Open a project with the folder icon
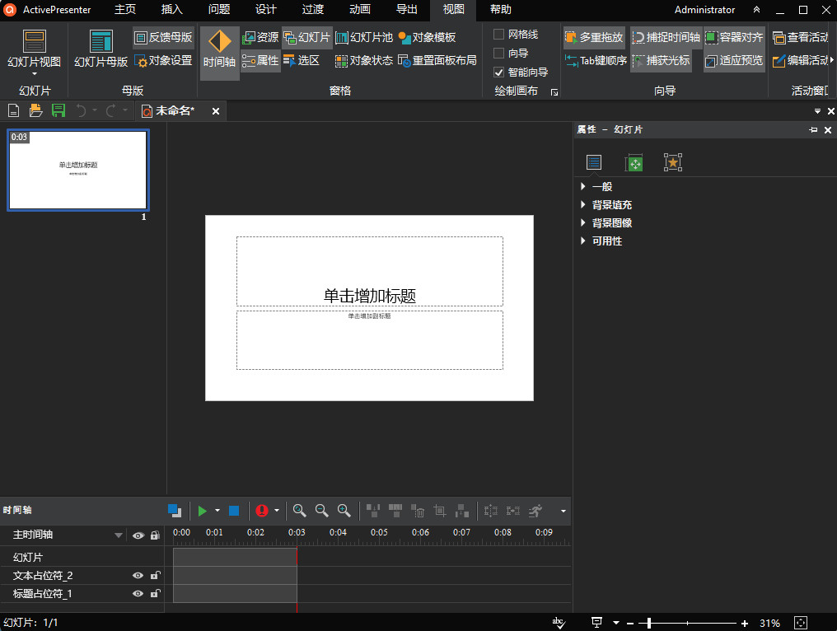The height and width of the screenshot is (631, 837). [35, 110]
